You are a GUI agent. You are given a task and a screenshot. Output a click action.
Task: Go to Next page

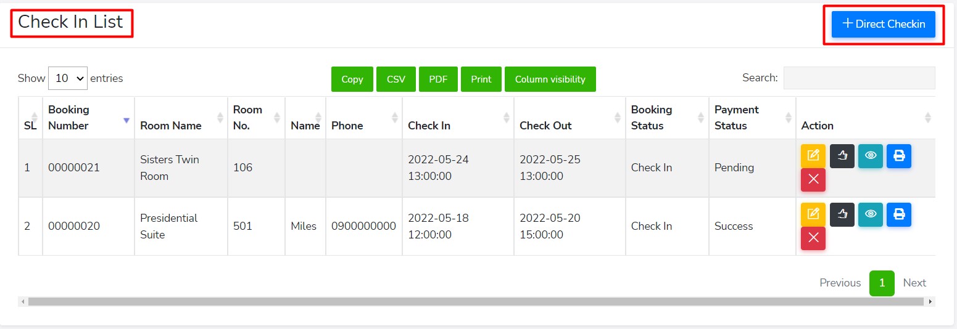coord(914,283)
